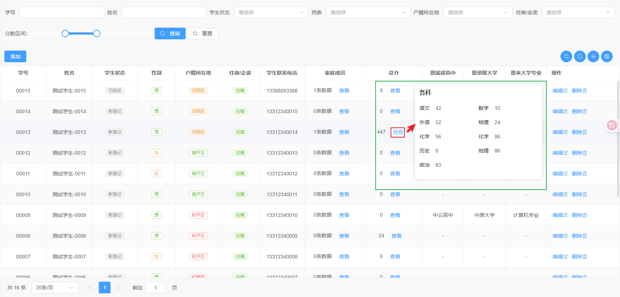View total score details for 00008
The width and height of the screenshot is (620, 297).
pyautogui.click(x=396, y=236)
